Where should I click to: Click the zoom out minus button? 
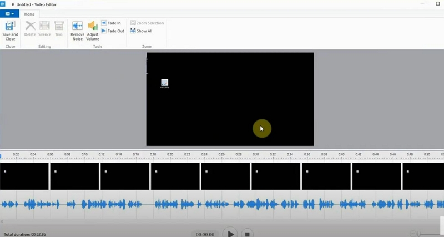click(413, 234)
